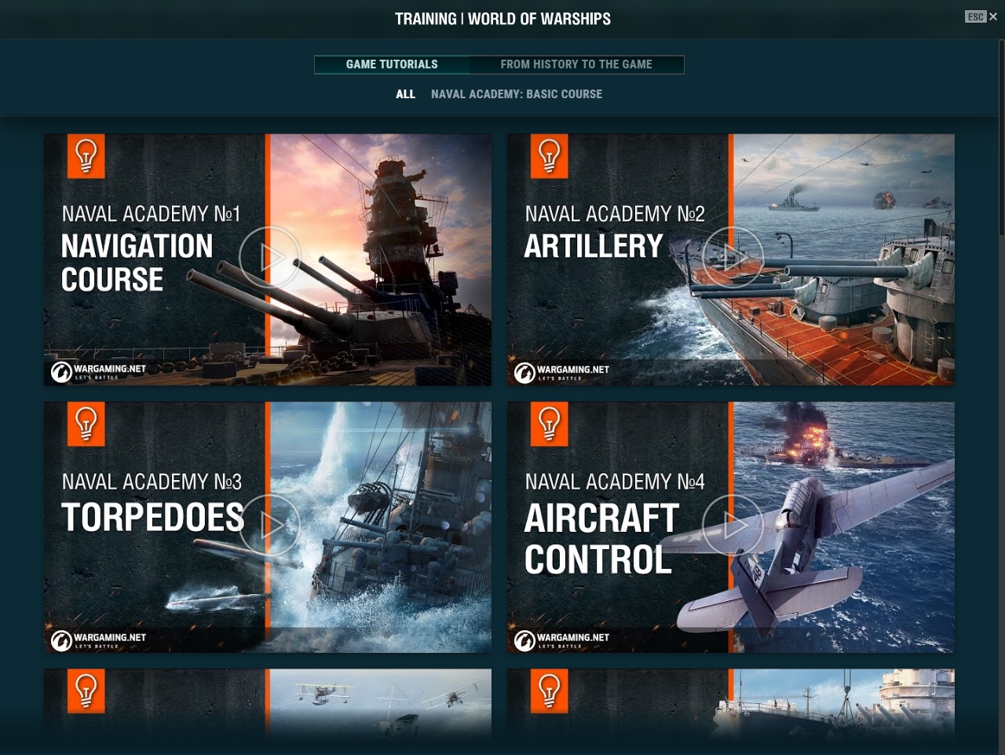This screenshot has width=1005, height=755.
Task: Click the Training | World of Warships header
Action: [502, 19]
